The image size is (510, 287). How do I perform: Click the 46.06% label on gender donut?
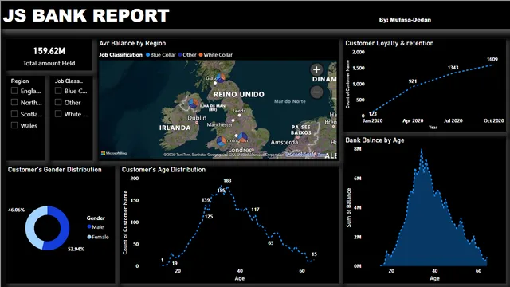pos(16,210)
